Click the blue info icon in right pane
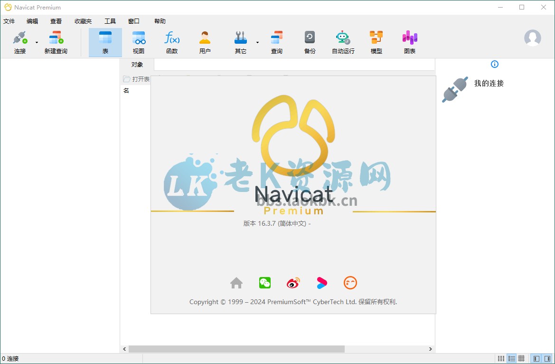 (495, 64)
